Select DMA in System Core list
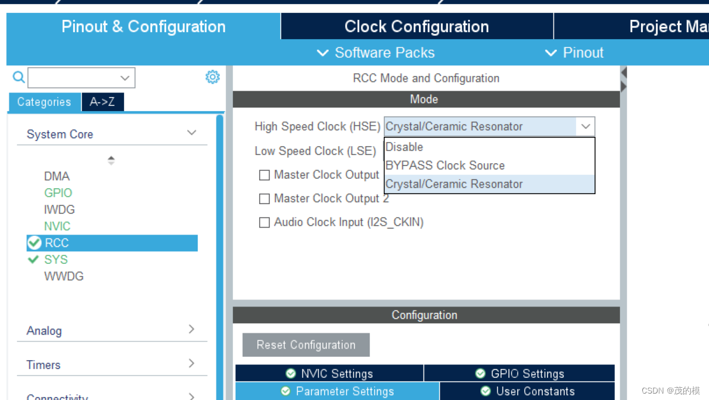The width and height of the screenshot is (709, 400). click(x=57, y=176)
